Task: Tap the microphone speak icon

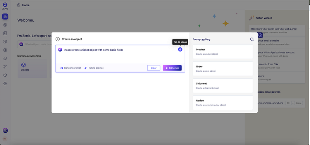Action: tap(180, 50)
